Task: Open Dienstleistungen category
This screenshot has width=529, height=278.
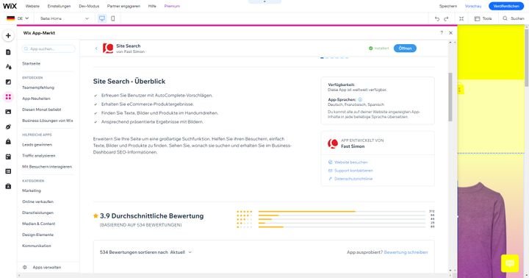Action: (37, 213)
